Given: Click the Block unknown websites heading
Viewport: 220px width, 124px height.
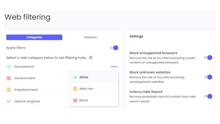Looking at the screenshot, I should click(x=150, y=72).
